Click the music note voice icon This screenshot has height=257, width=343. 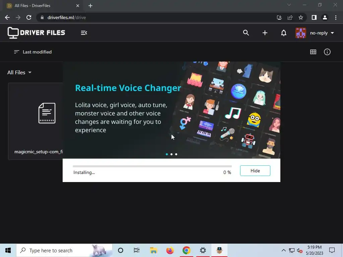click(x=233, y=113)
